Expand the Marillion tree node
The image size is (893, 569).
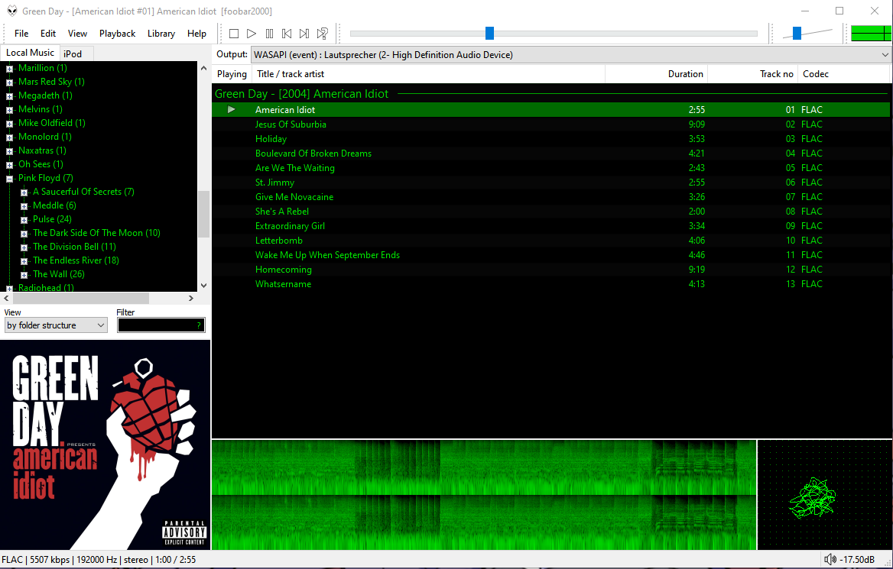coord(9,68)
